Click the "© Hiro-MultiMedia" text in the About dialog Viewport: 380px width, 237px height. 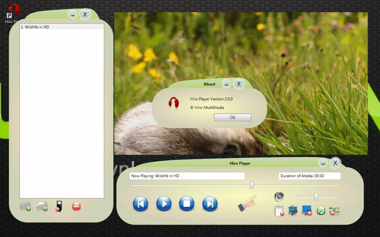click(x=207, y=108)
